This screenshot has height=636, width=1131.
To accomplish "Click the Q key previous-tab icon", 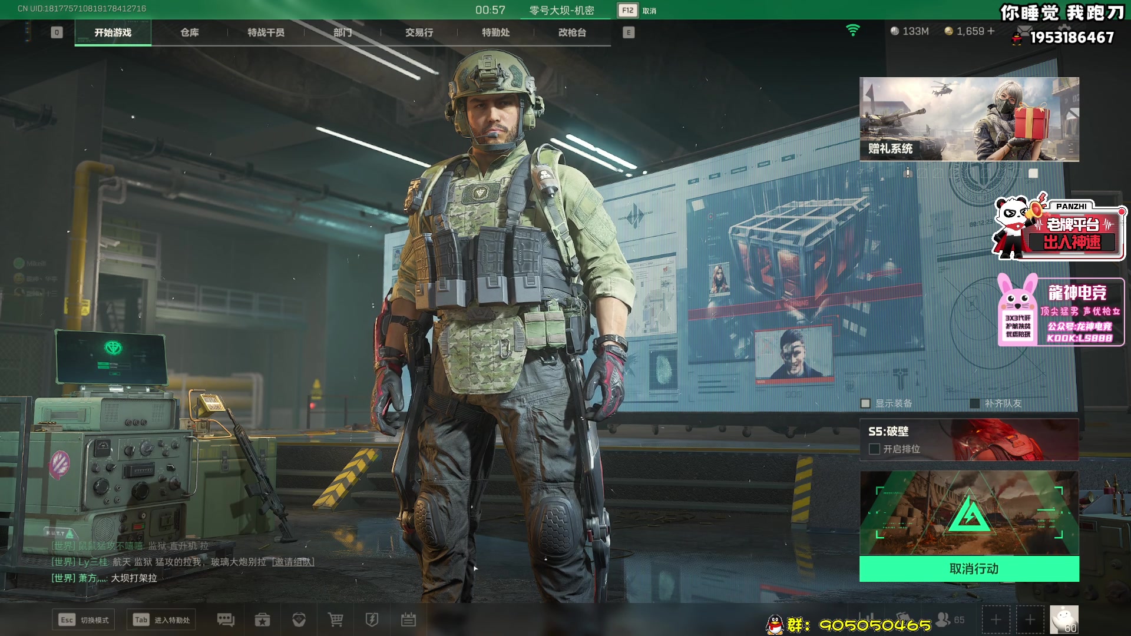I will 57,32.
